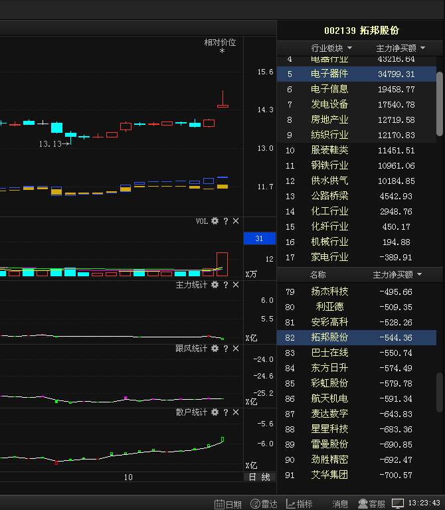
Task: Select sector row 房地产业
Action: click(x=357, y=120)
